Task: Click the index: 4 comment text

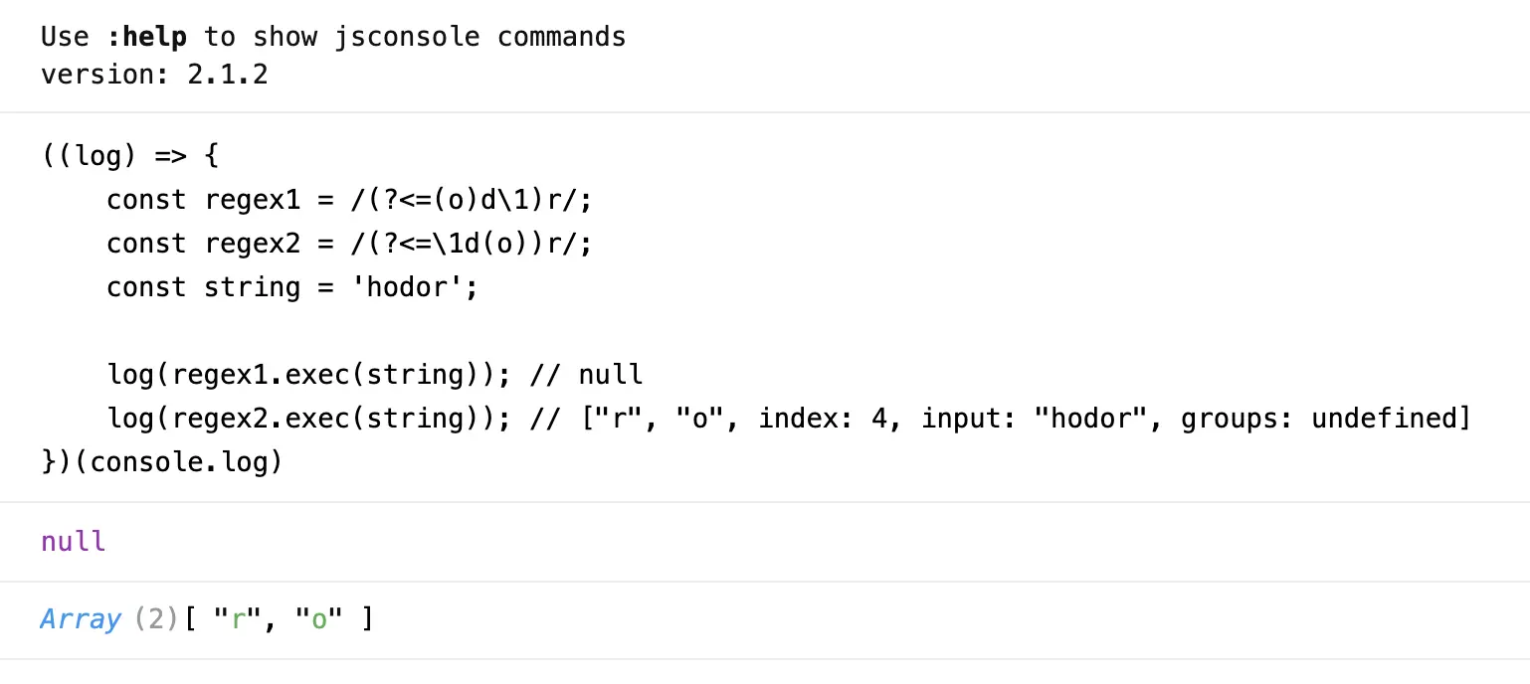Action: 822,419
